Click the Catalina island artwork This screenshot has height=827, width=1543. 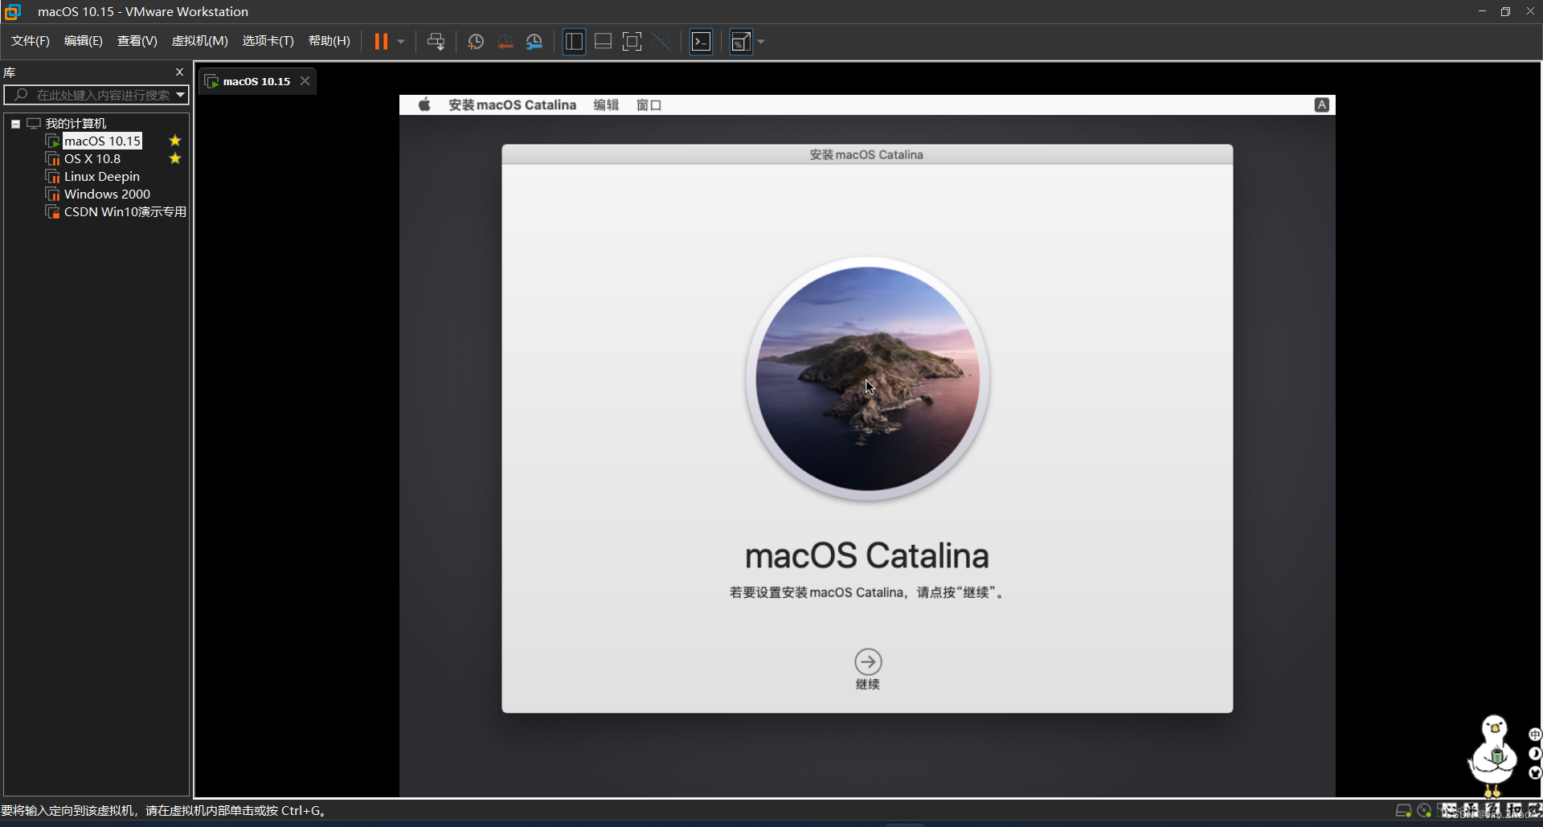868,379
